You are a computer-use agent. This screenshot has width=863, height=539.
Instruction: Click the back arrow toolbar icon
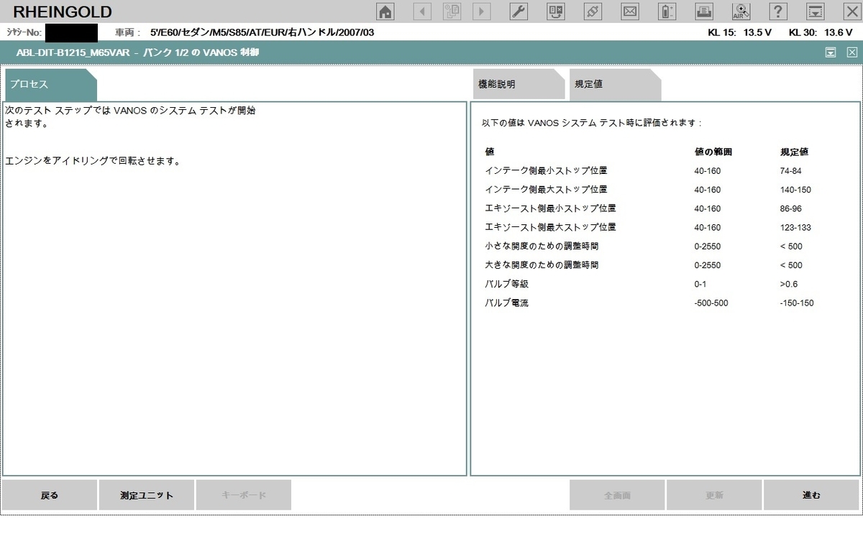click(422, 11)
